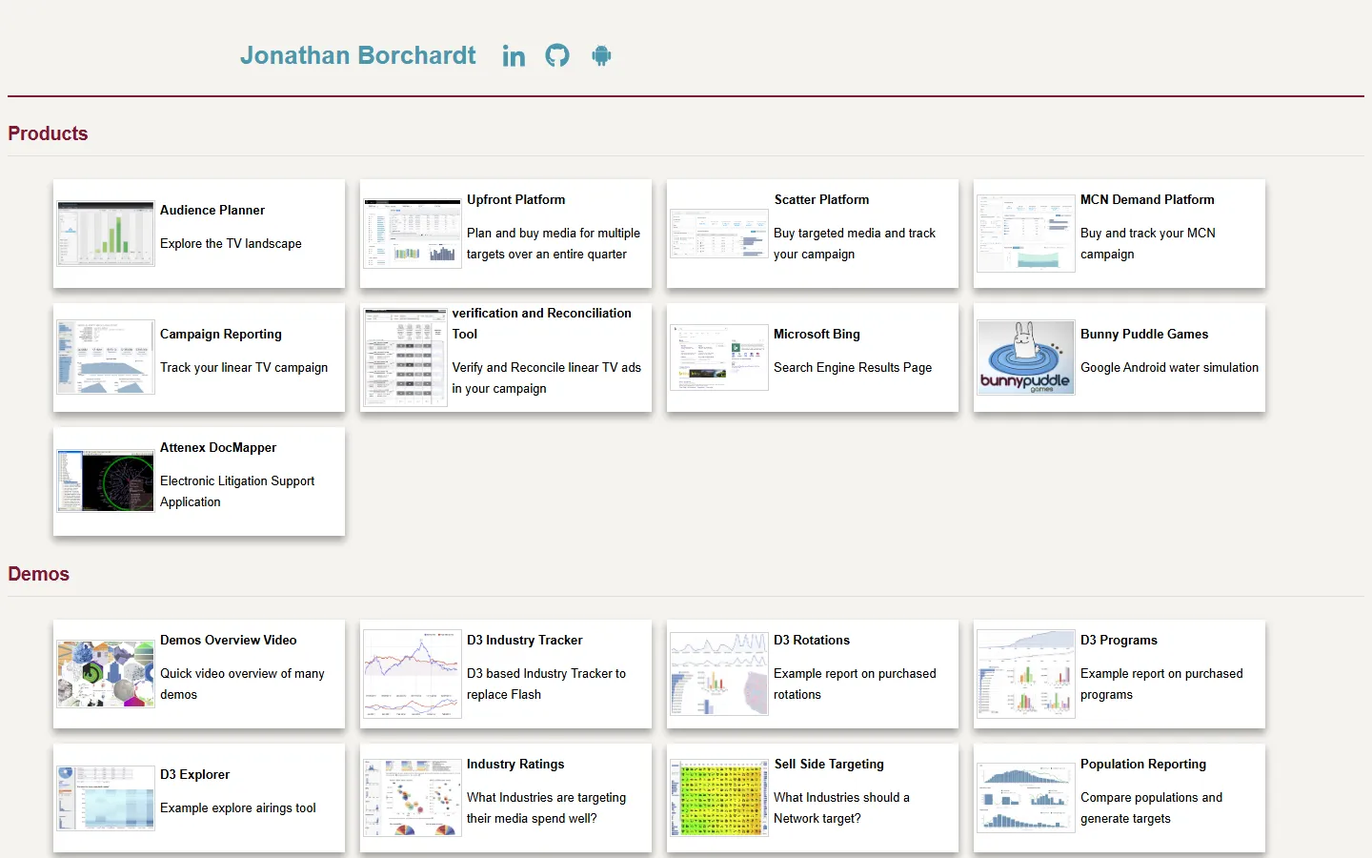The image size is (1372, 858).
Task: Open the Attenex DocMapper thumbnail
Action: pyautogui.click(x=106, y=481)
